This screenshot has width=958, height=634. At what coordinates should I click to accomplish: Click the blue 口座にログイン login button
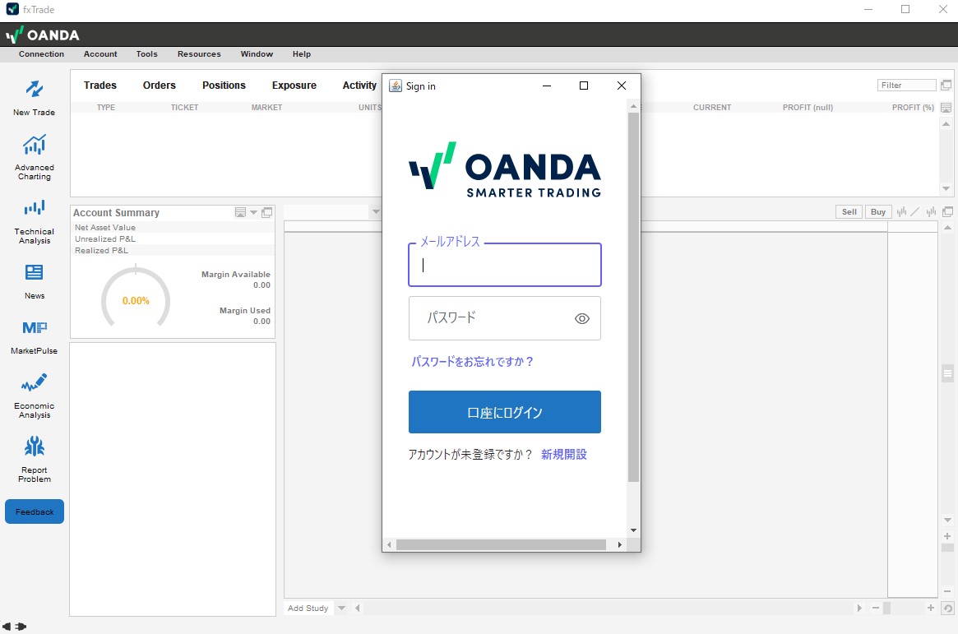[x=505, y=412]
